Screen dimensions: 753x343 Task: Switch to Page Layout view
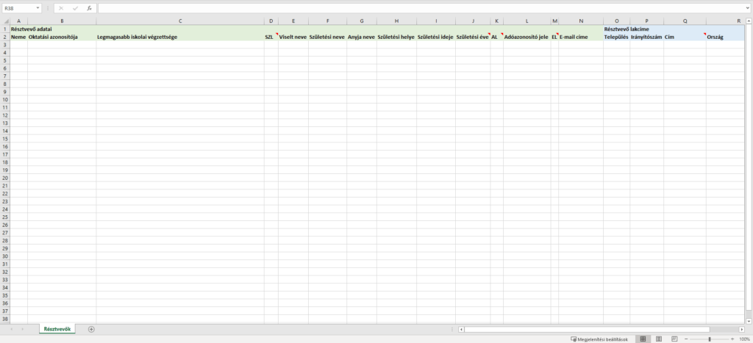(658, 339)
